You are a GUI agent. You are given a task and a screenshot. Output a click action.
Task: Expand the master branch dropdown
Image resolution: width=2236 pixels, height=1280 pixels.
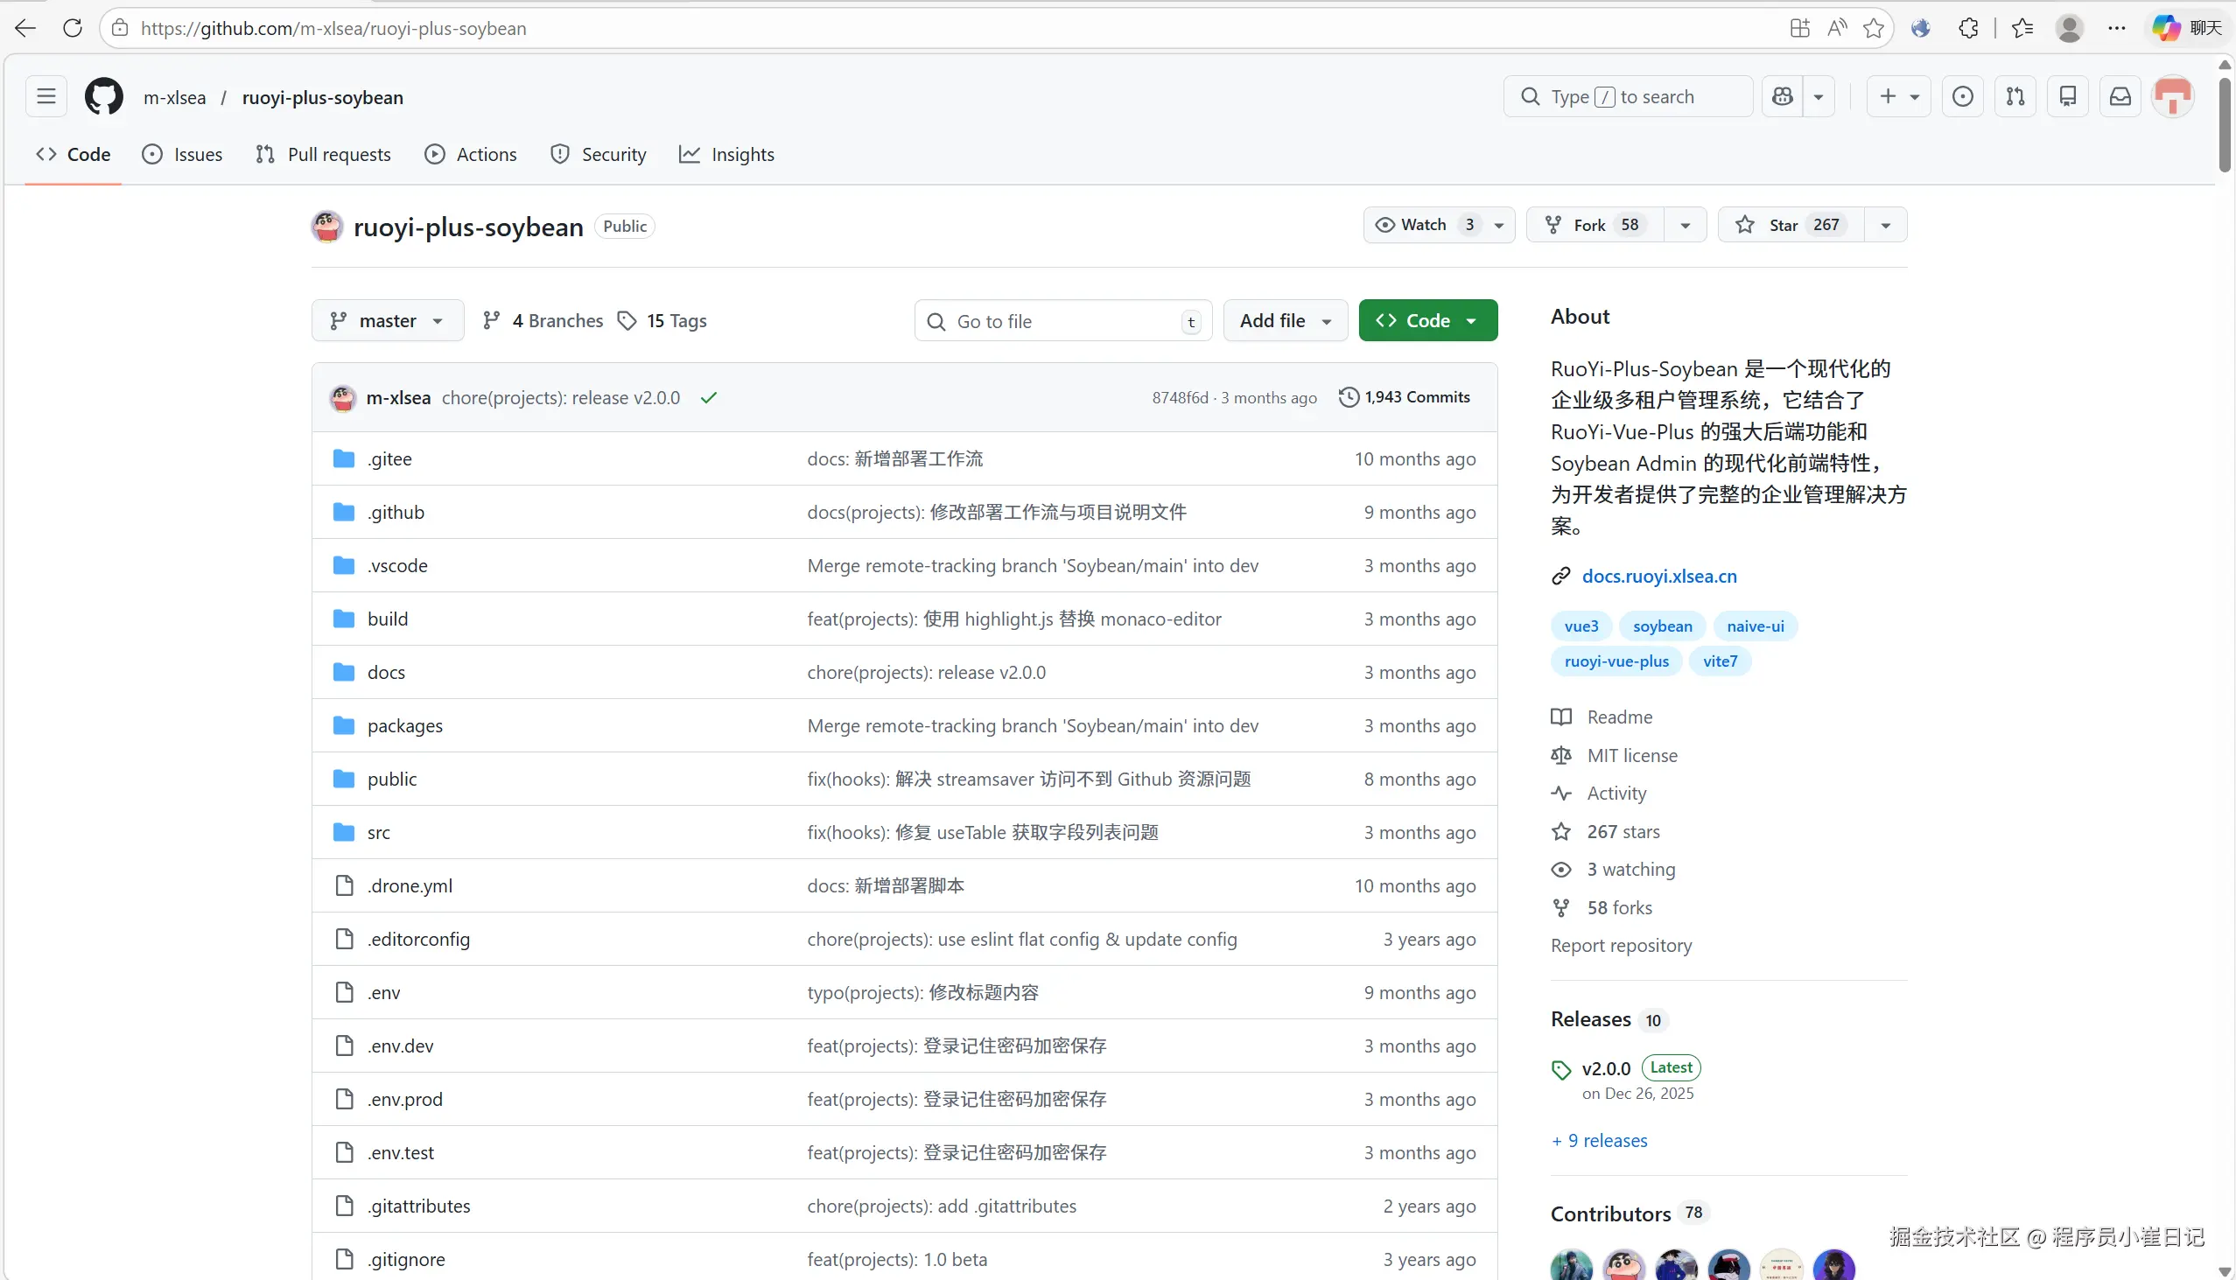coord(387,321)
